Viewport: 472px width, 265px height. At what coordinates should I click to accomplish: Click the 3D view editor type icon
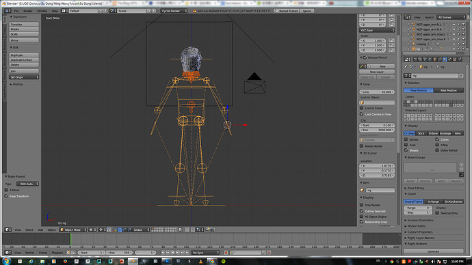(8, 229)
